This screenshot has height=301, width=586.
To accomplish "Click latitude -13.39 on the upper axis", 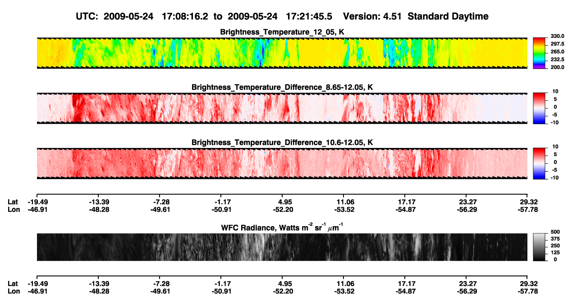I will click(99, 202).
